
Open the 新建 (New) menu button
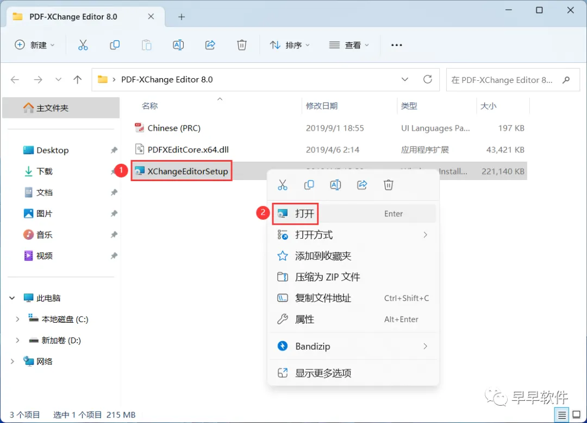pyautogui.click(x=34, y=45)
